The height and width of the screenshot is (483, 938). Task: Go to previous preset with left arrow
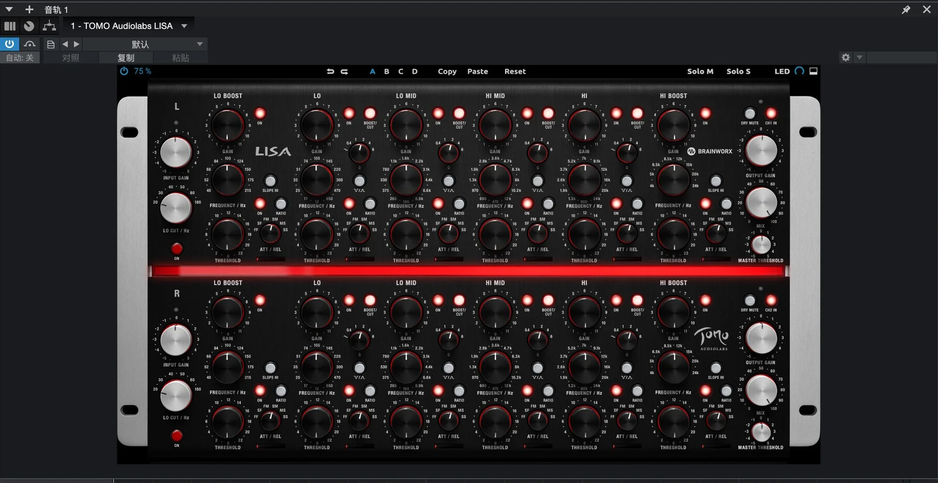tap(65, 44)
